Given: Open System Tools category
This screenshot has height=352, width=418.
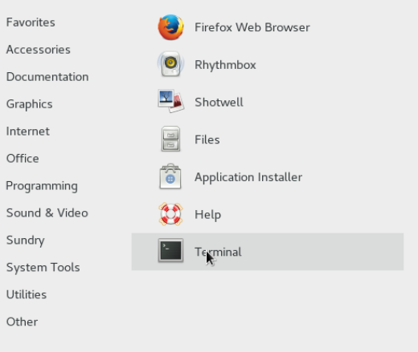Looking at the screenshot, I should click(x=43, y=268).
